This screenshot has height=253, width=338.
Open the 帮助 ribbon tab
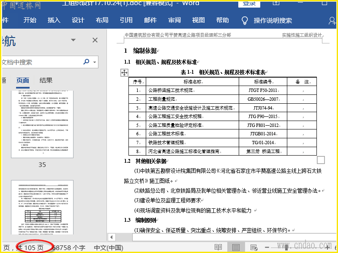223,20
